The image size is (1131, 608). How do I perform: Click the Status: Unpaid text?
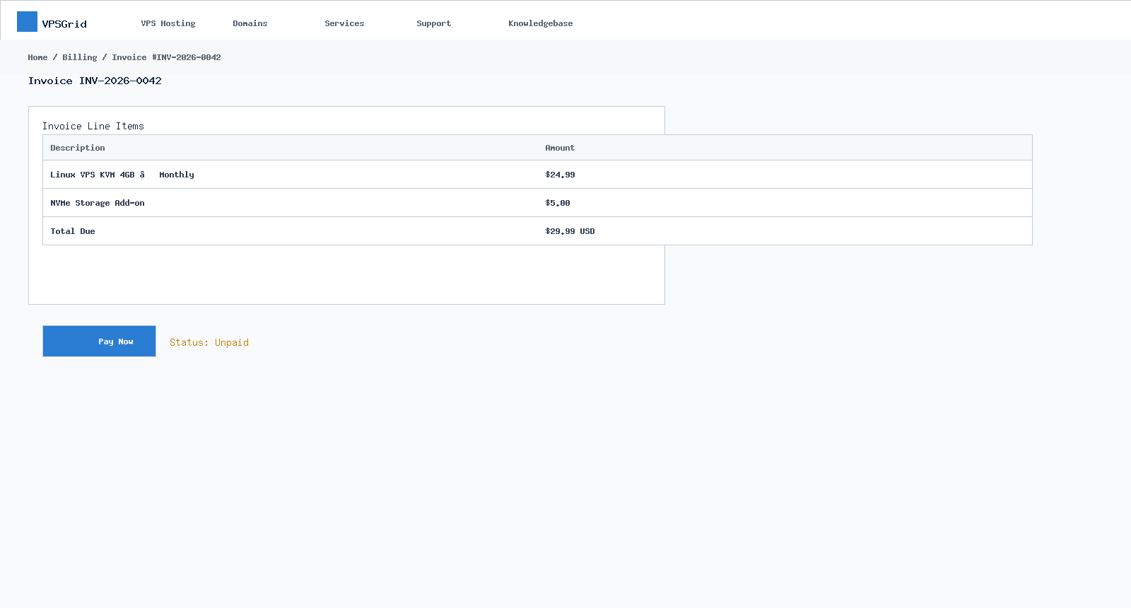point(209,342)
